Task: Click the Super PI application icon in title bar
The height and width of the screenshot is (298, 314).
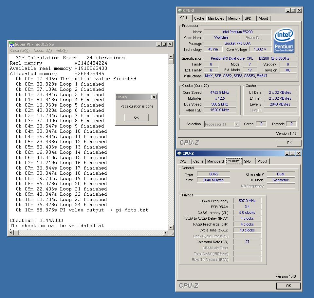Action: 11,44
